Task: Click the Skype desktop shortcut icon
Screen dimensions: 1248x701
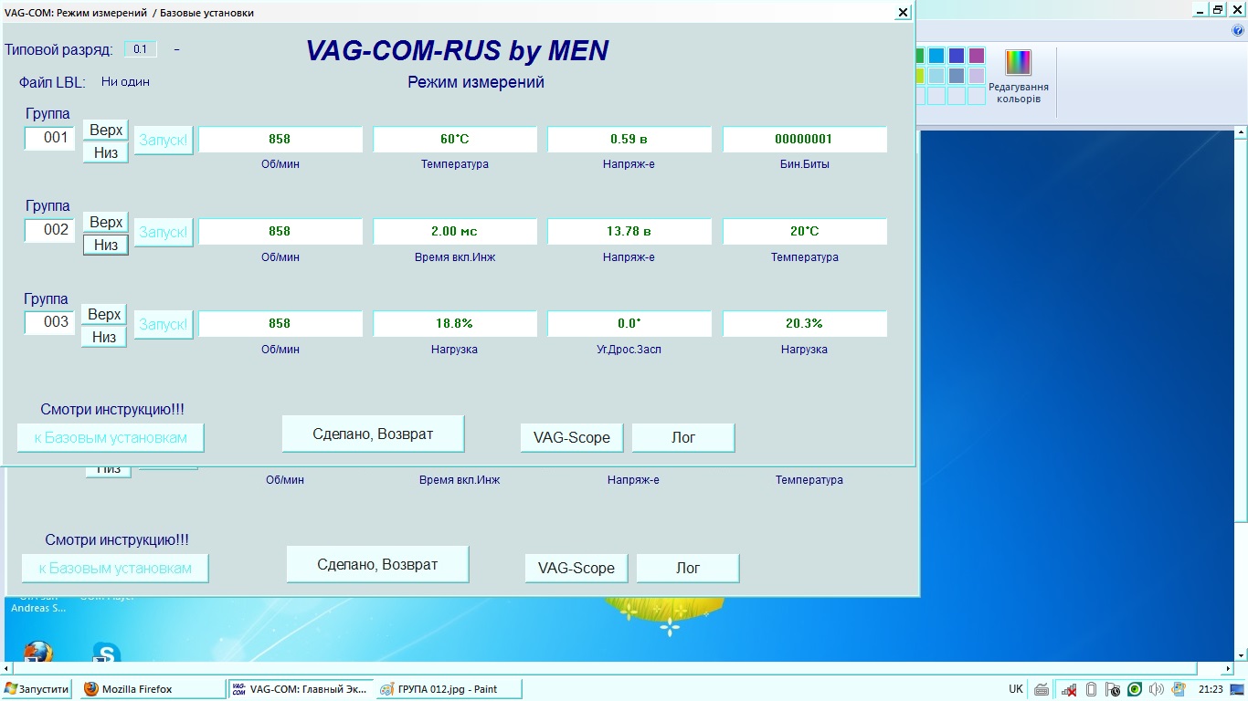Action: coord(106,653)
